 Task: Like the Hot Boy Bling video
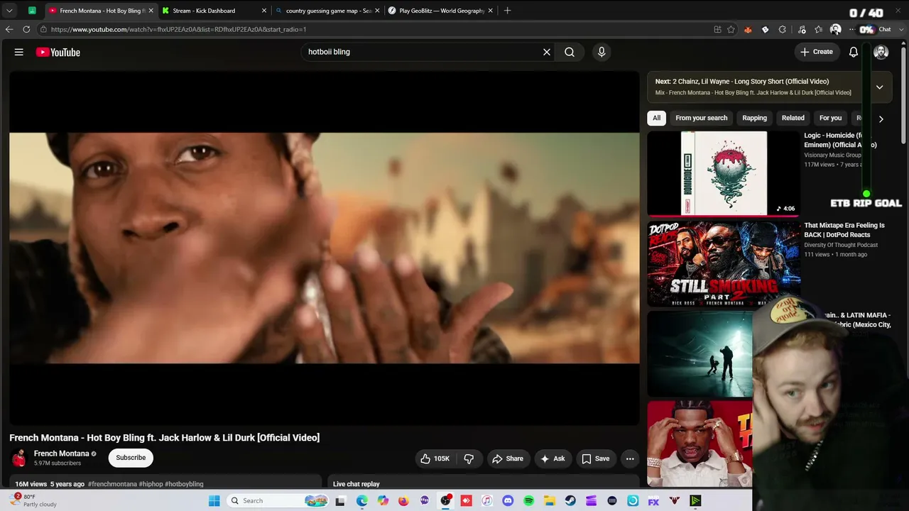[x=435, y=458]
